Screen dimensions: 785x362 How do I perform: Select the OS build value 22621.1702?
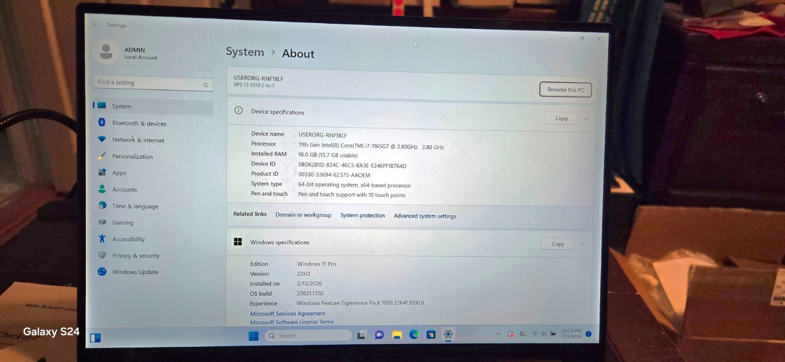point(310,293)
